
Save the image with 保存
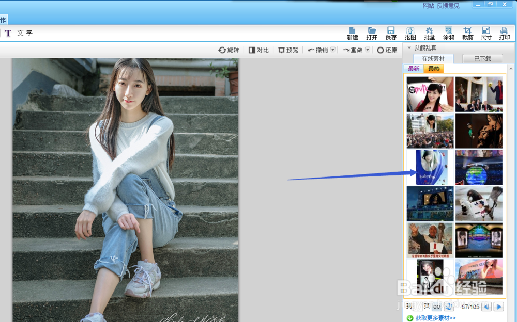pyautogui.click(x=391, y=34)
